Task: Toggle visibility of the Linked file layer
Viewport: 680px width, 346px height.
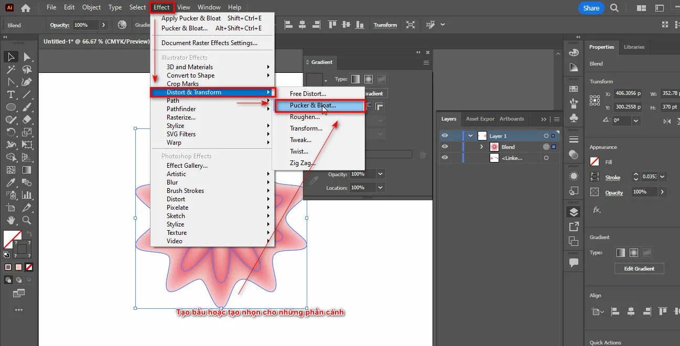Action: pos(445,158)
